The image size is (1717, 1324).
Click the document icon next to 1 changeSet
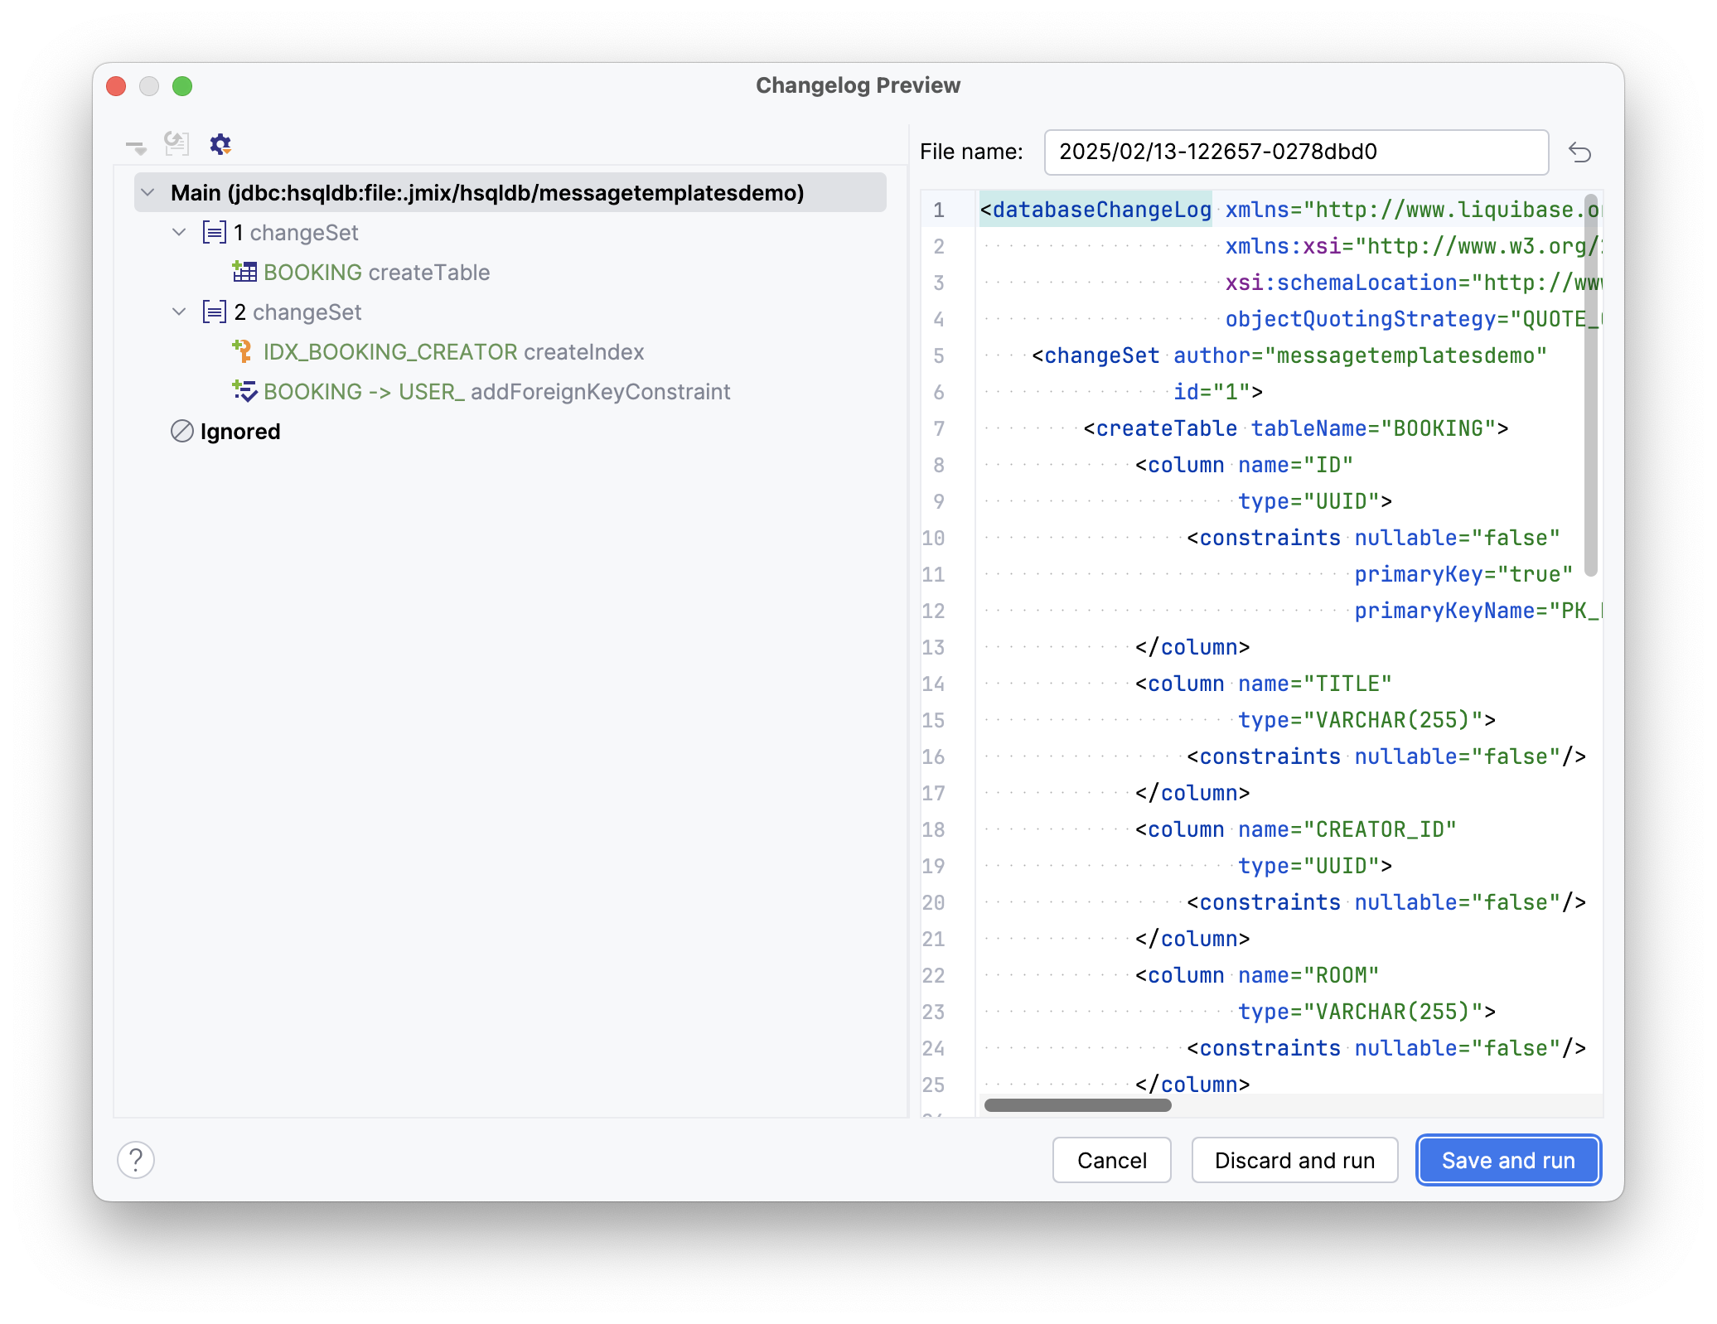pos(214,232)
